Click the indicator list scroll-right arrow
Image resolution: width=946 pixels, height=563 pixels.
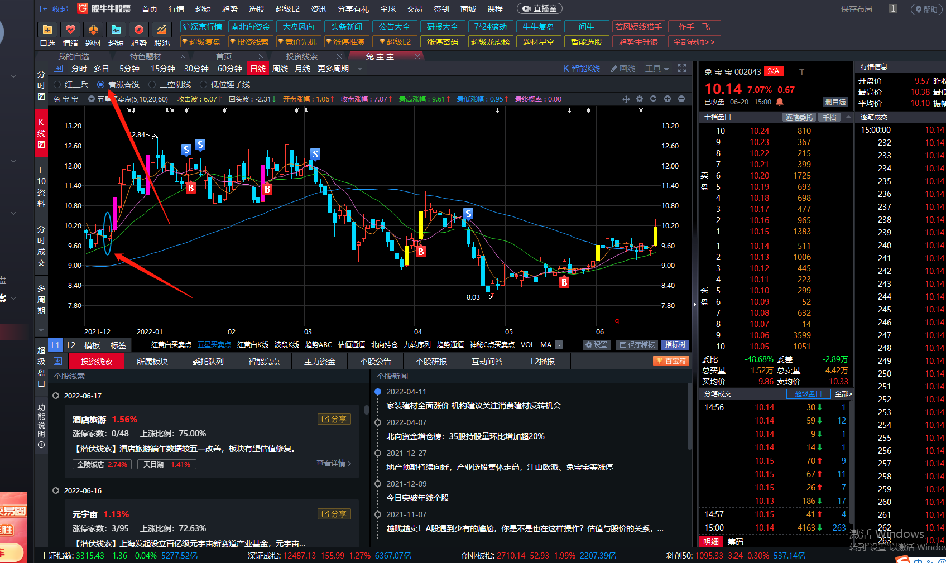click(x=559, y=345)
